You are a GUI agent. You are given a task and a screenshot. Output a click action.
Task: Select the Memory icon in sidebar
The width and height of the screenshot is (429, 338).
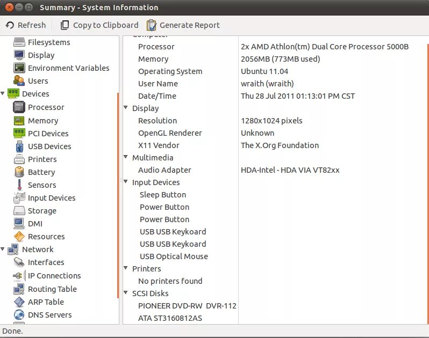coord(19,121)
